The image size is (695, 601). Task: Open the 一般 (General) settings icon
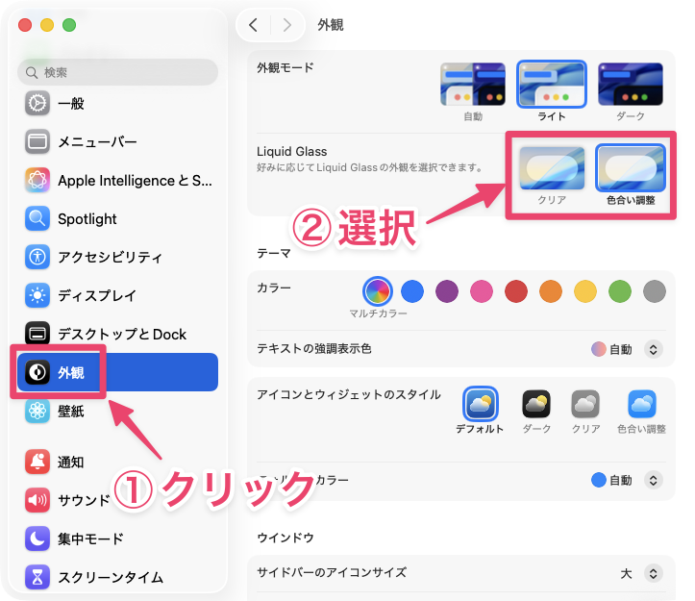(x=37, y=103)
